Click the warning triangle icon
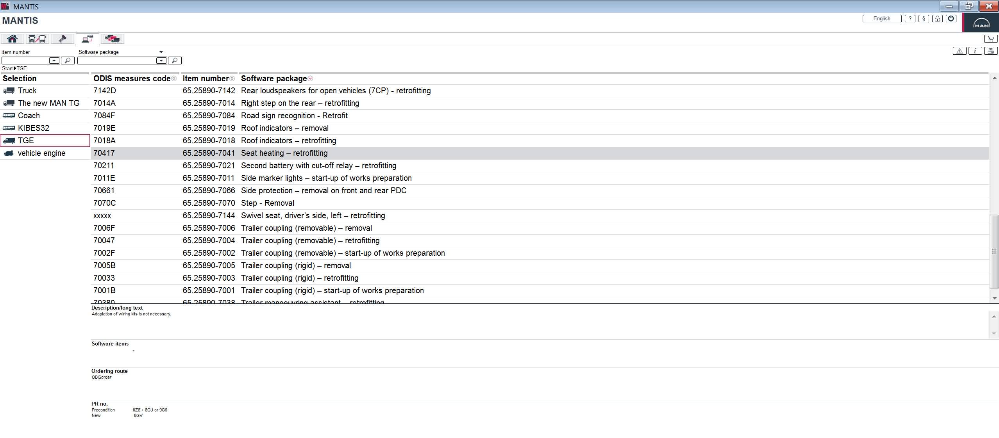The width and height of the screenshot is (999, 438). [960, 51]
